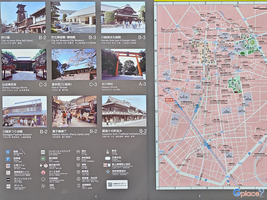
Task: Click the torii Shrine legend icon
Action: 78,151
